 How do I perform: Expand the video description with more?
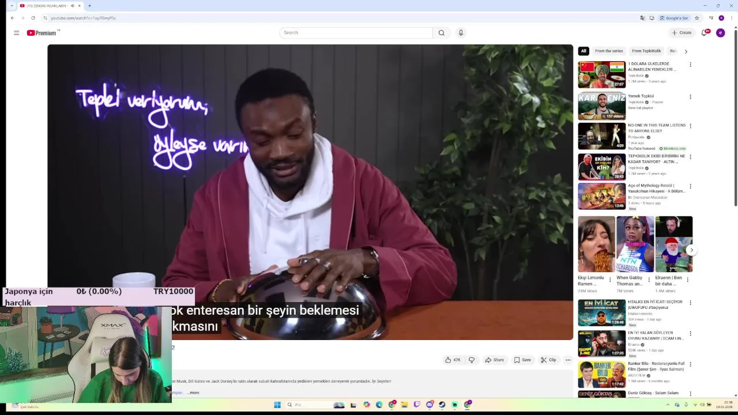tap(193, 393)
